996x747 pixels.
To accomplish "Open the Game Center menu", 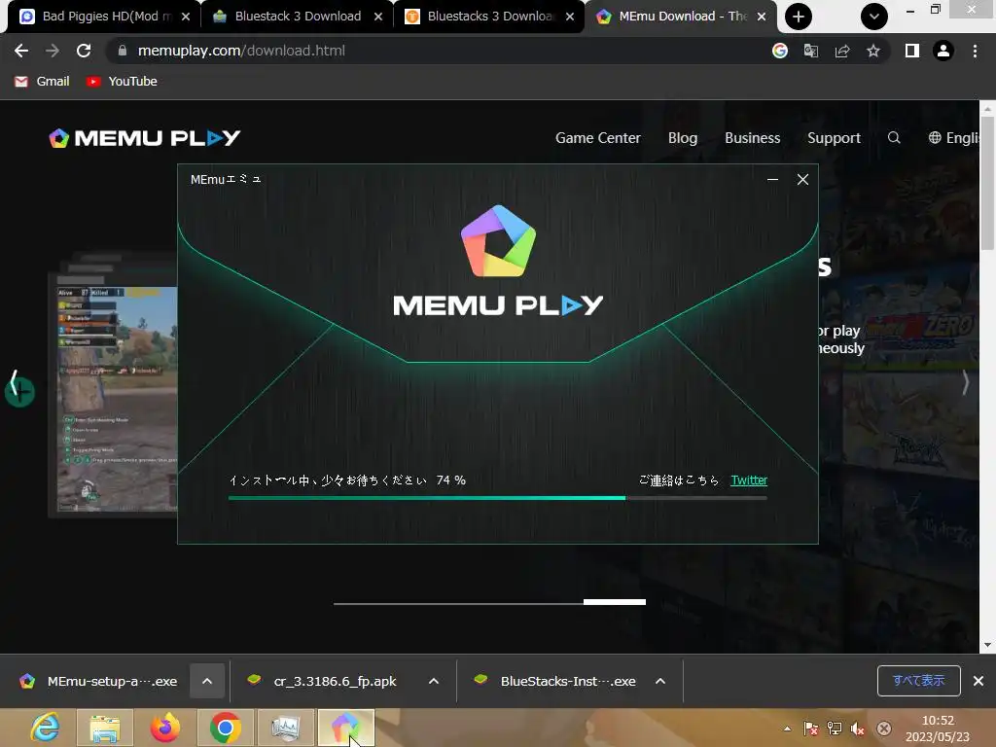I will click(598, 138).
